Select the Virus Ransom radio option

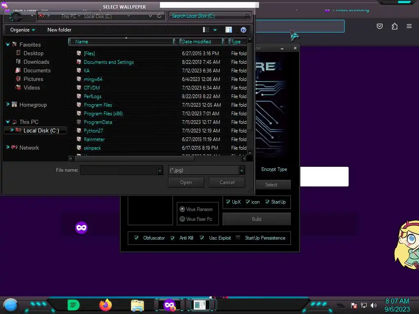[182, 209]
